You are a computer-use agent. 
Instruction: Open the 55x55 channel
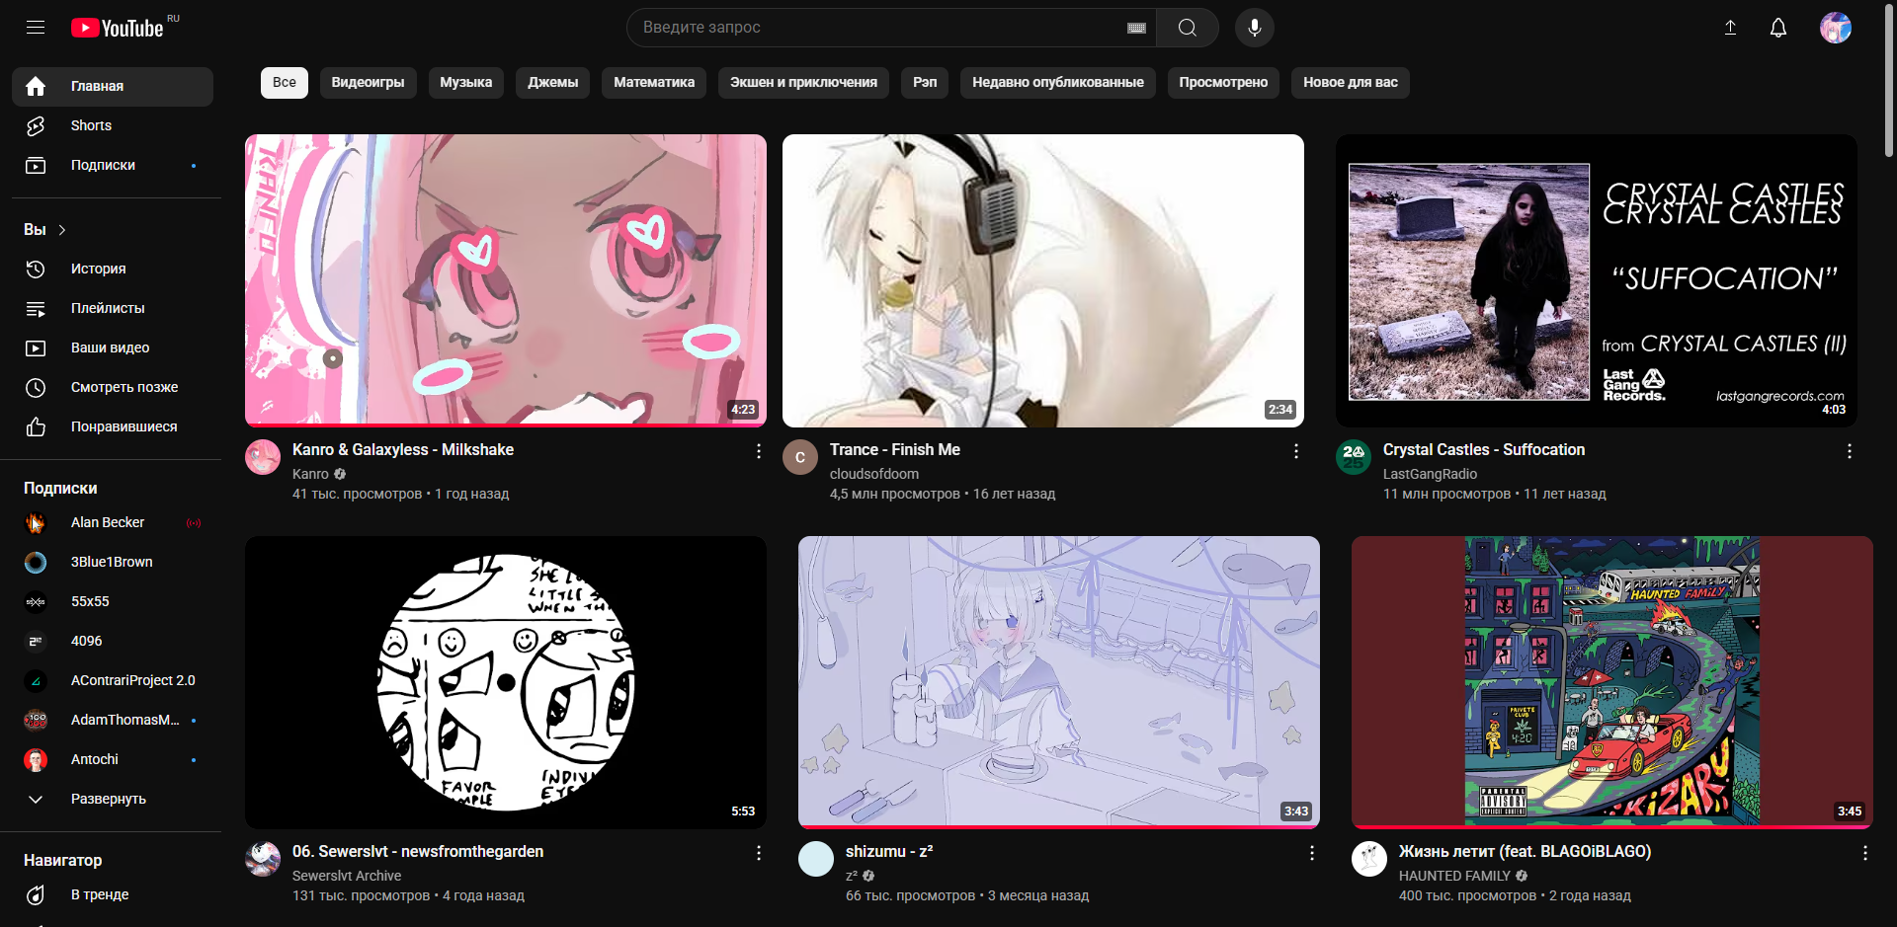pos(113,601)
